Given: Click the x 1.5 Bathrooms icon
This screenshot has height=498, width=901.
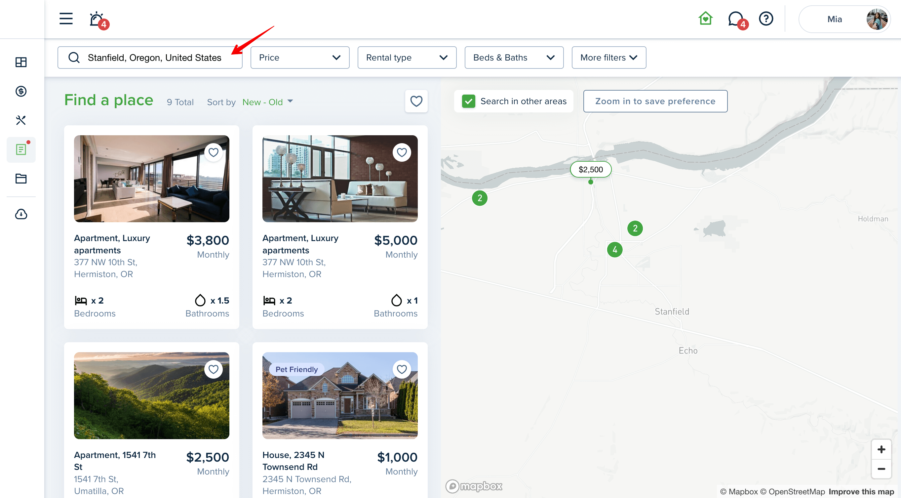Looking at the screenshot, I should 200,300.
